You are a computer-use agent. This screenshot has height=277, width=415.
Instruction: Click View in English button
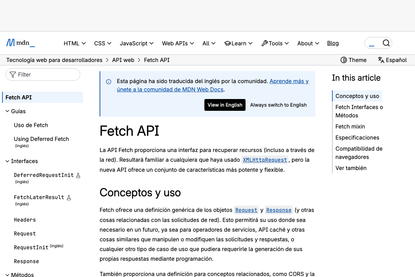click(225, 105)
